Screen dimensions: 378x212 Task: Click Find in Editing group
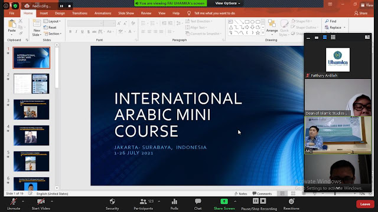tap(331, 21)
